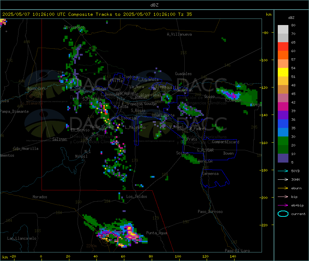
Task: Click the G_ALVEAR location label
Action: (x=206, y=150)
